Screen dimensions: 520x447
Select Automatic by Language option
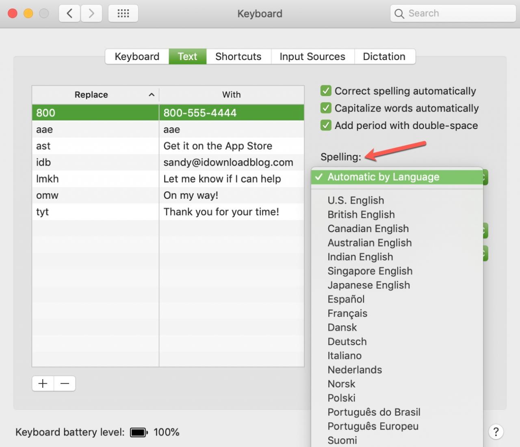click(383, 177)
